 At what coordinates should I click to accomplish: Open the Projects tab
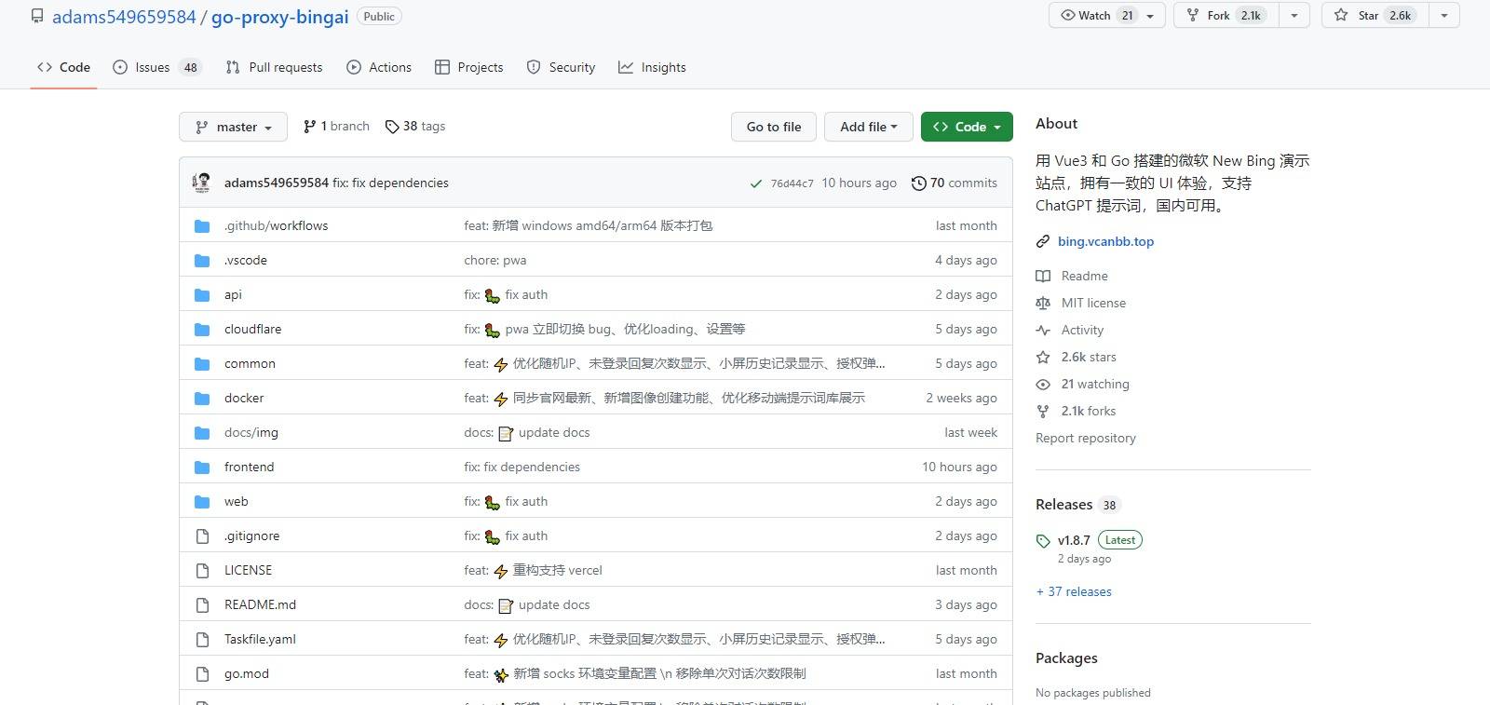(468, 67)
